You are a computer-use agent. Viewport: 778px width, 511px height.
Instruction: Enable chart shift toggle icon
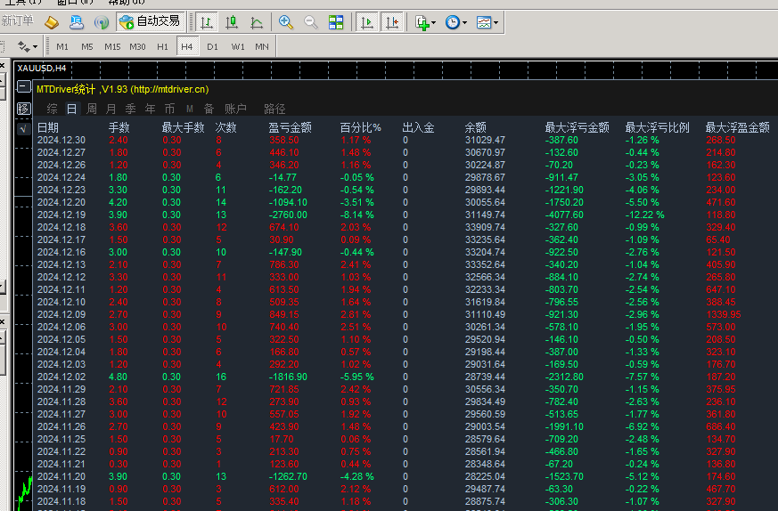392,21
